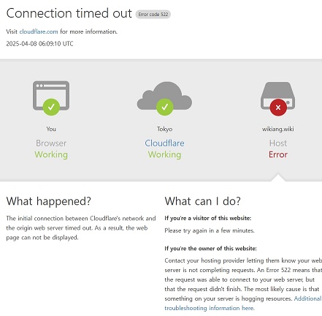The image size is (322, 316).
Task: Click the Error code 522 badge
Action: point(153,15)
